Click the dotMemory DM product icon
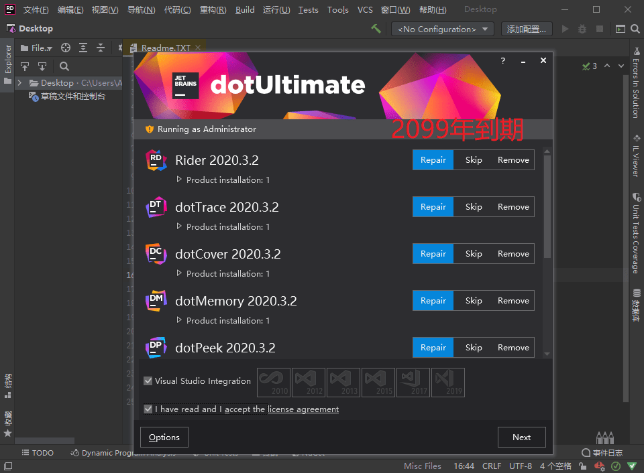644x473 pixels. pos(156,301)
